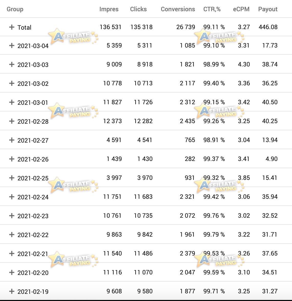Viewport: 292px width, 301px height.
Task: Expand the Total row
Action: tap(12, 27)
